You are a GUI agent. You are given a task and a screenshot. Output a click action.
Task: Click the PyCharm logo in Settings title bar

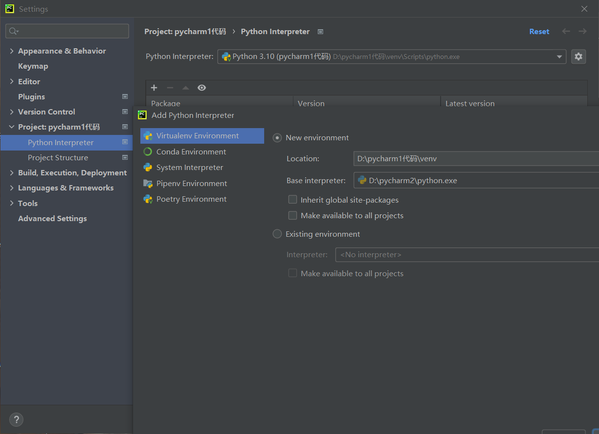tap(10, 9)
